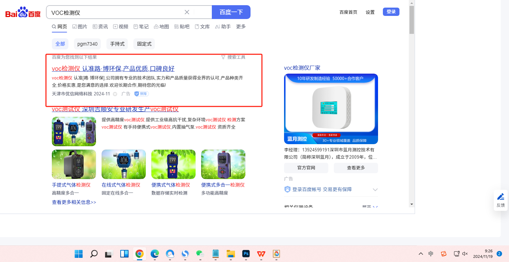Switch to the 资讯 tab

point(100,27)
